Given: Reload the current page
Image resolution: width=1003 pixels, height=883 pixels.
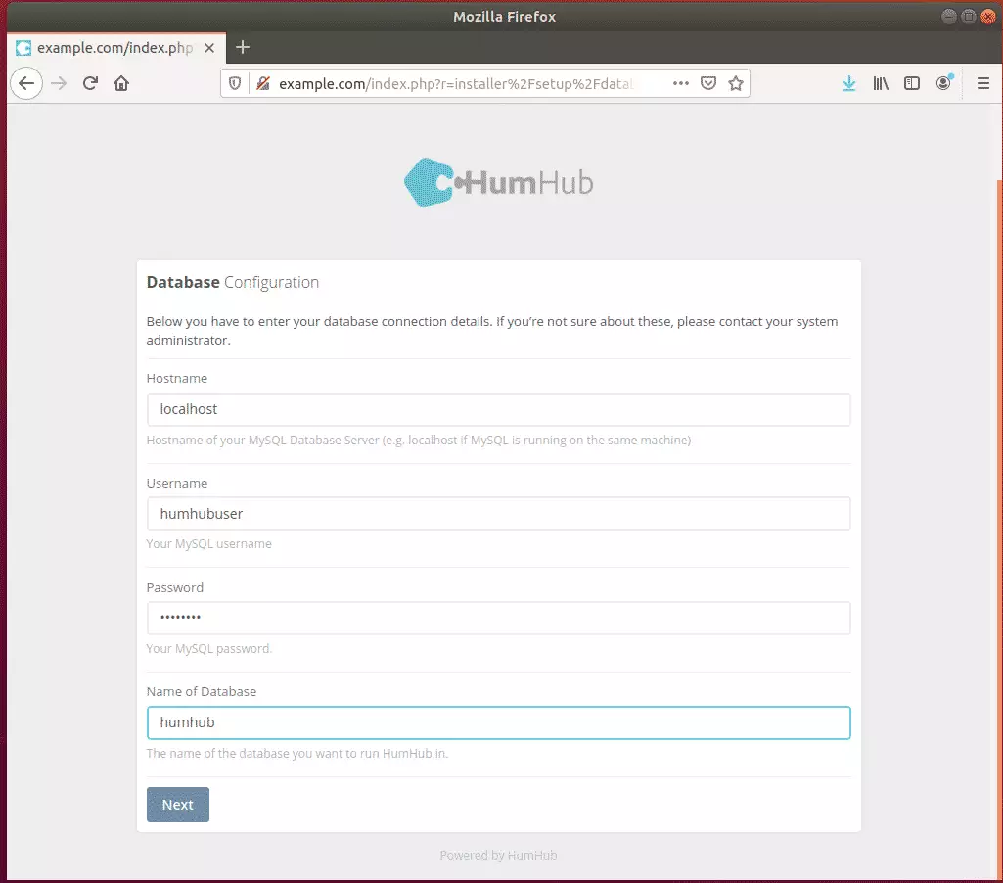Looking at the screenshot, I should [90, 83].
